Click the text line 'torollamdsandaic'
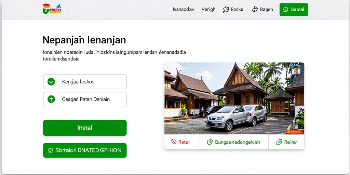The width and height of the screenshot is (350, 175). (61, 59)
